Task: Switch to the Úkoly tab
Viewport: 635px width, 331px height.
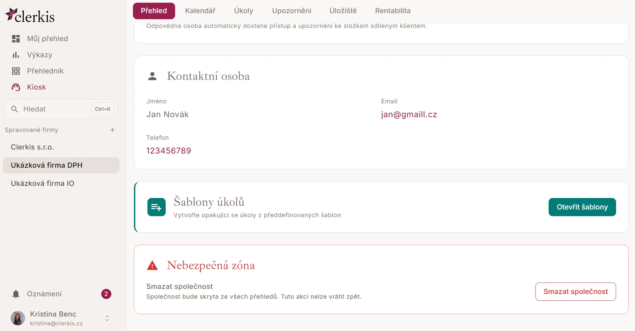Action: [x=244, y=11]
